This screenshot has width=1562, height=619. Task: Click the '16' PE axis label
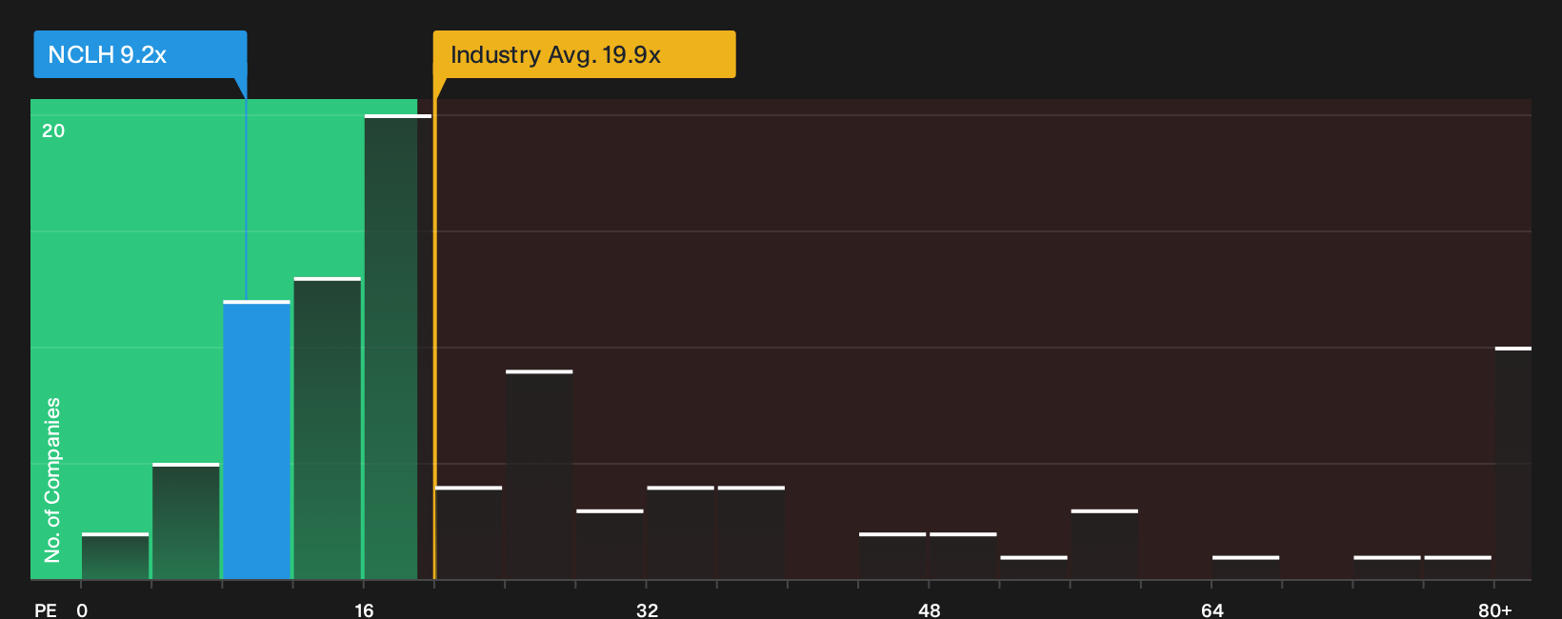[x=364, y=609]
